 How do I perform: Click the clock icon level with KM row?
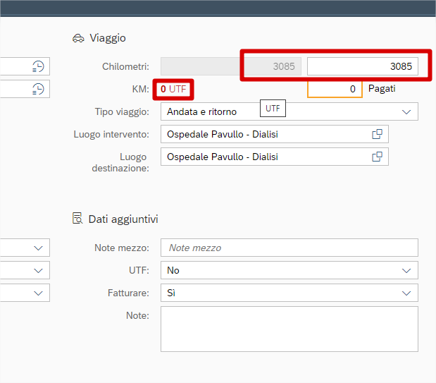38,89
